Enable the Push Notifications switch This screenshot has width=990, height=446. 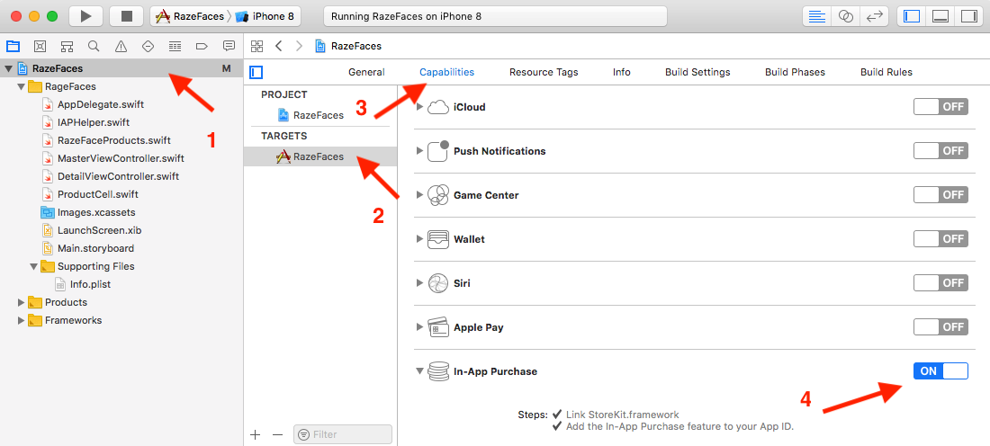940,151
